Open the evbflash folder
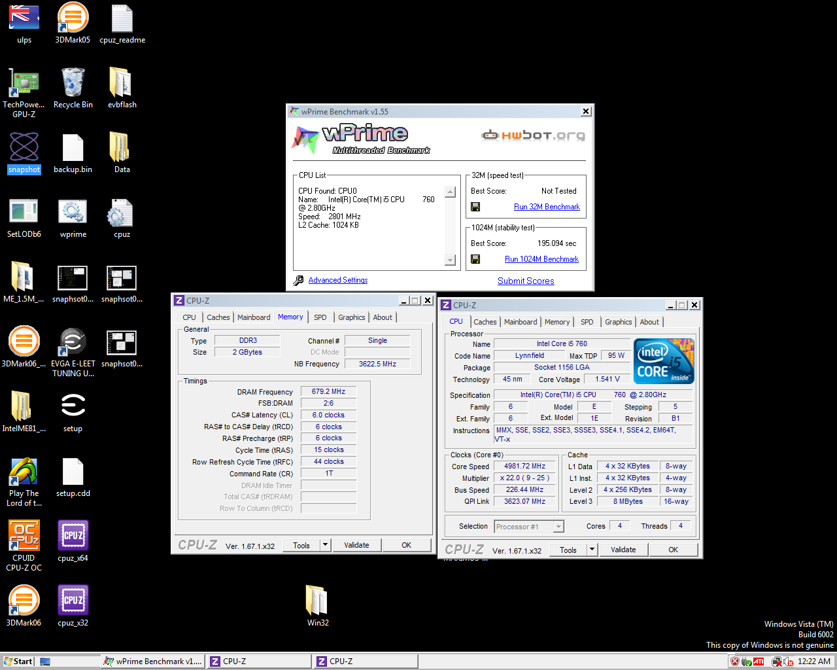This screenshot has width=837, height=670. (122, 88)
